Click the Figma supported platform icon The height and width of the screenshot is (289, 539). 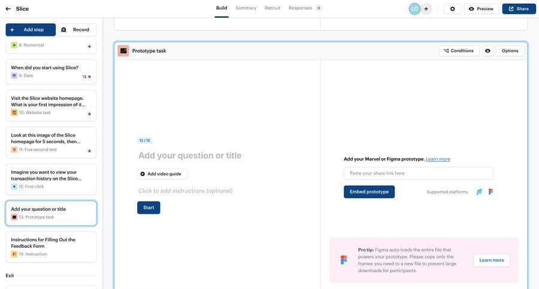pos(491,192)
